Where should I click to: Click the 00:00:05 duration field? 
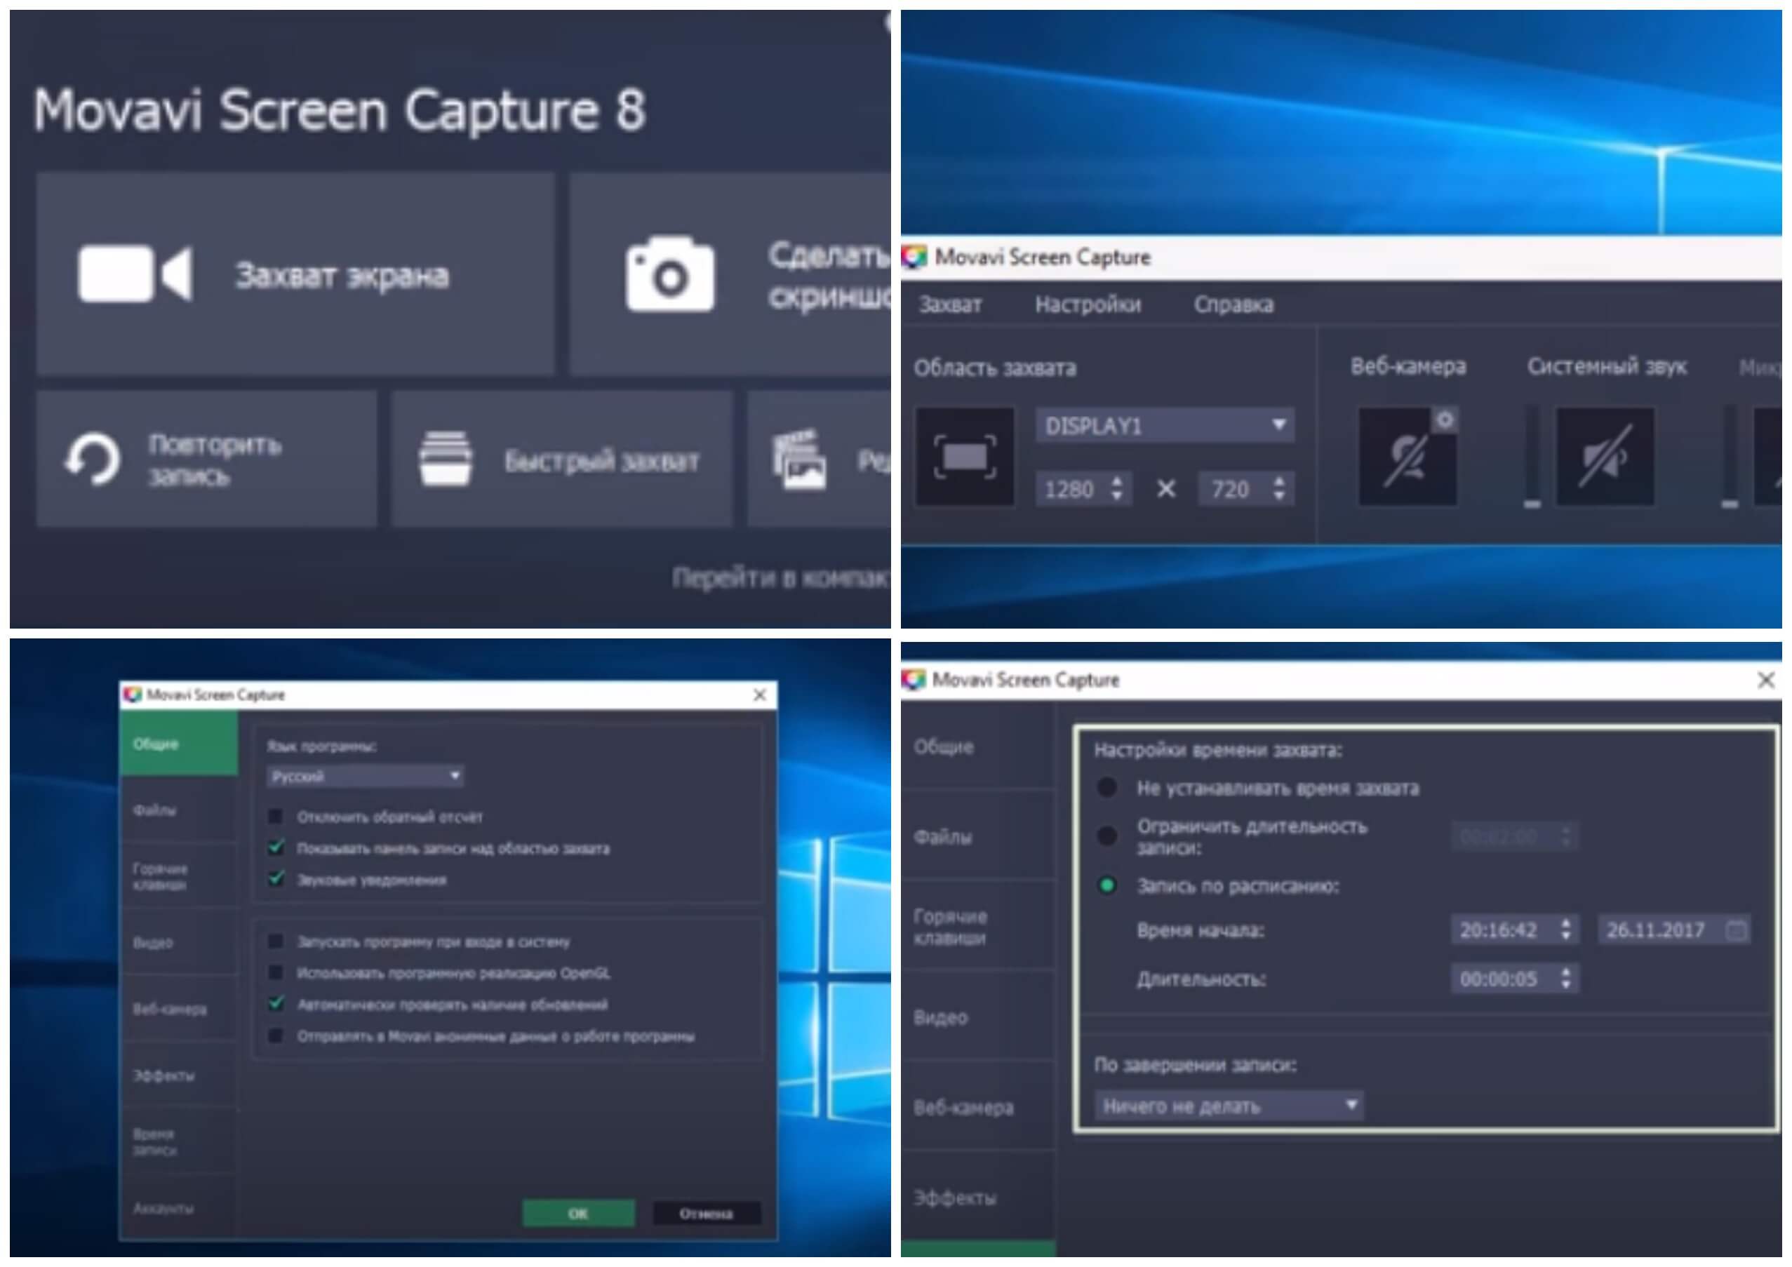(x=1515, y=979)
